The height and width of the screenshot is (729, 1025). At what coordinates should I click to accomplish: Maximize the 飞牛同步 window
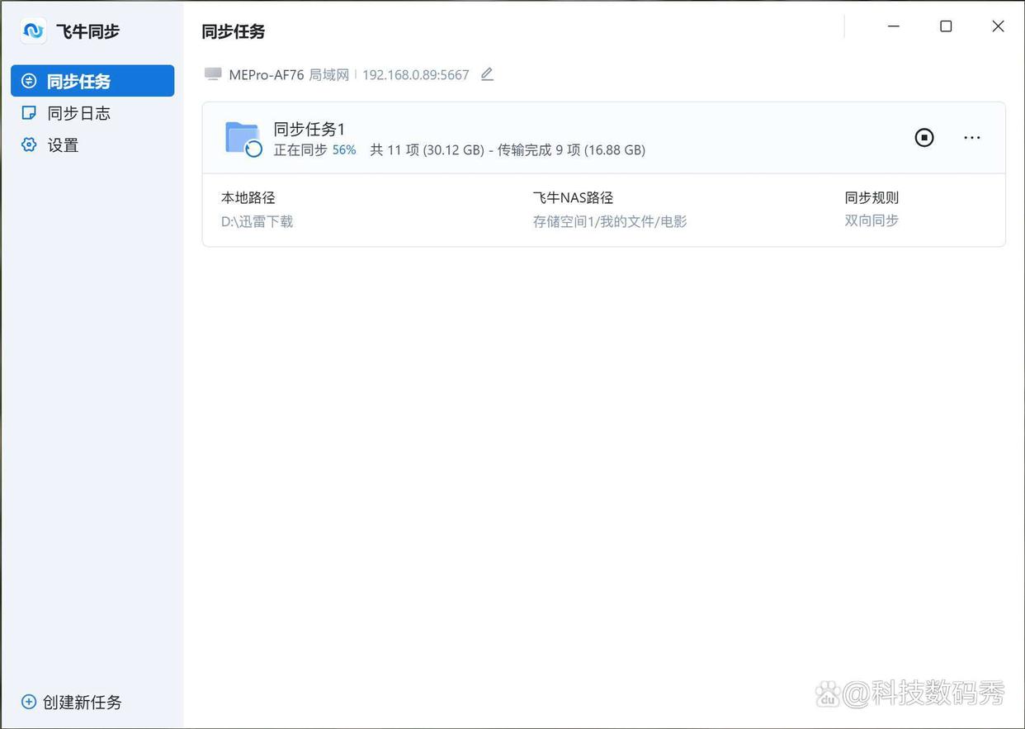tap(946, 26)
